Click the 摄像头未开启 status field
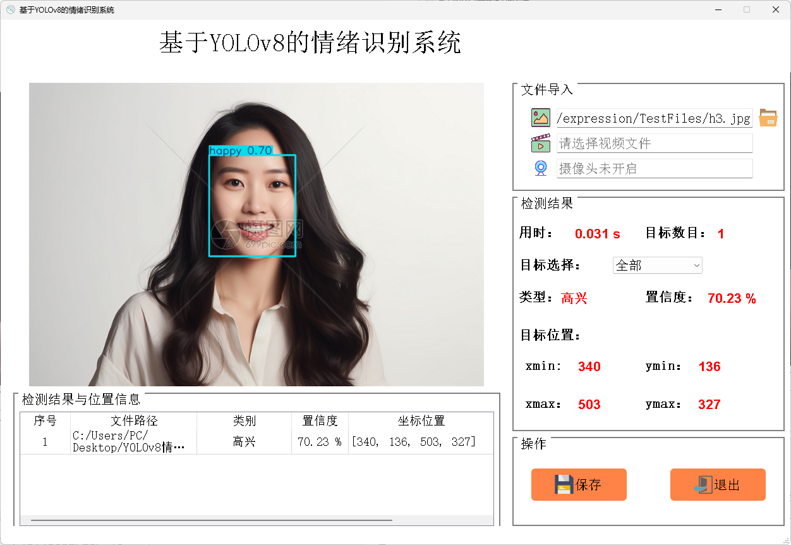 (x=654, y=168)
